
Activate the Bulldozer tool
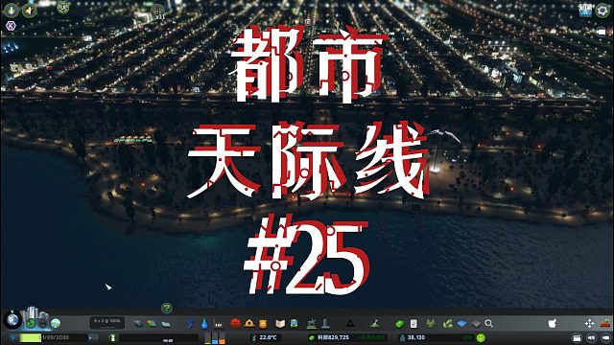[x=605, y=323]
